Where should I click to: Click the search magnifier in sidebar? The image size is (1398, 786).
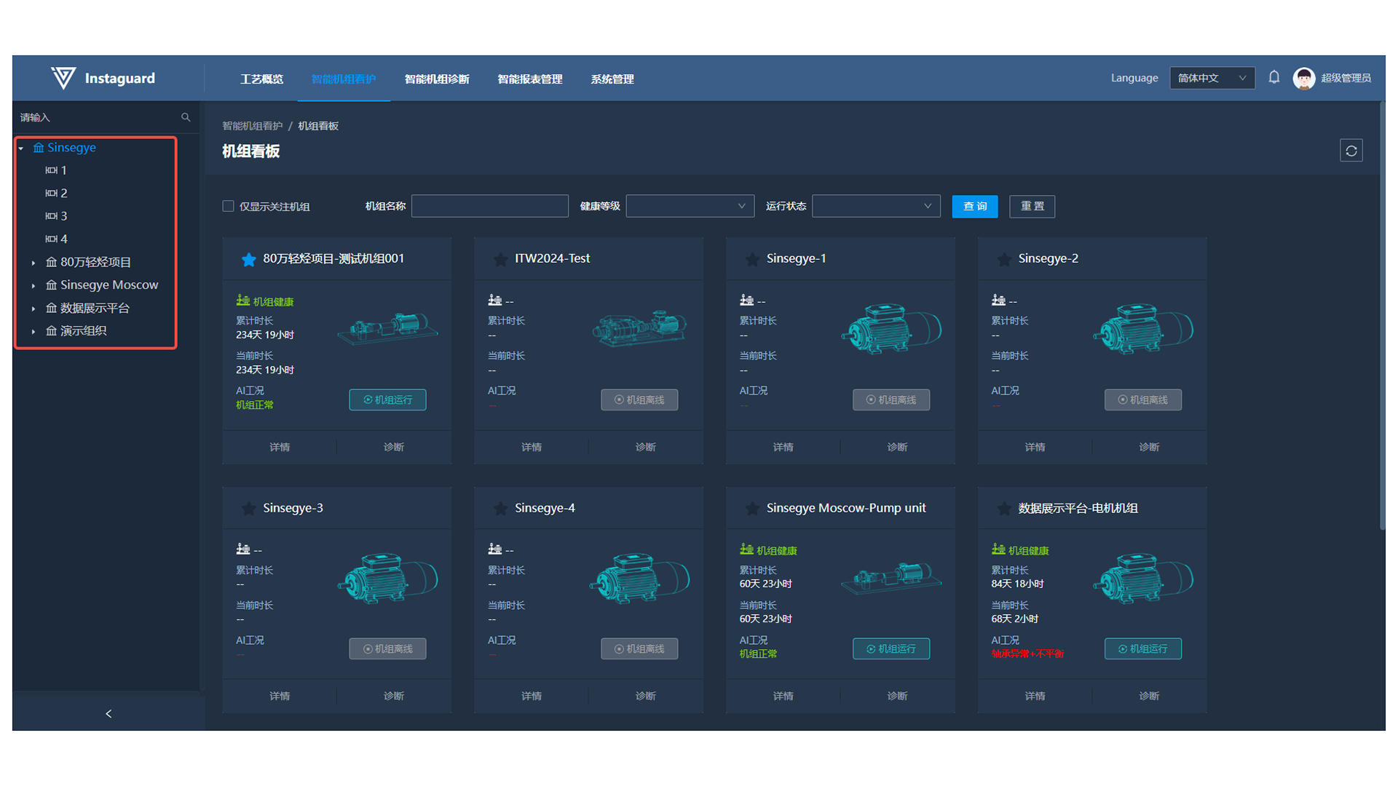pyautogui.click(x=186, y=117)
